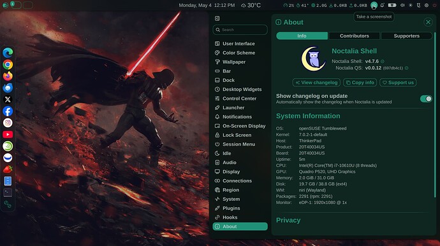This screenshot has height=246, width=440.
Task: Open the X app in the dock
Action: (x=8, y=99)
